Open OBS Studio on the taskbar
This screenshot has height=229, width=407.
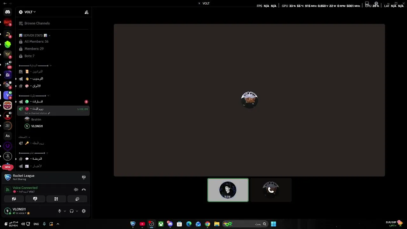click(x=152, y=224)
